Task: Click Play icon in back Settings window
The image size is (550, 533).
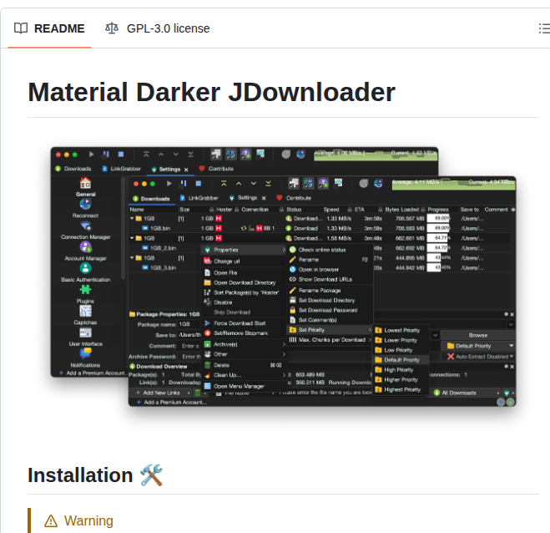Action: pyautogui.click(x=92, y=155)
